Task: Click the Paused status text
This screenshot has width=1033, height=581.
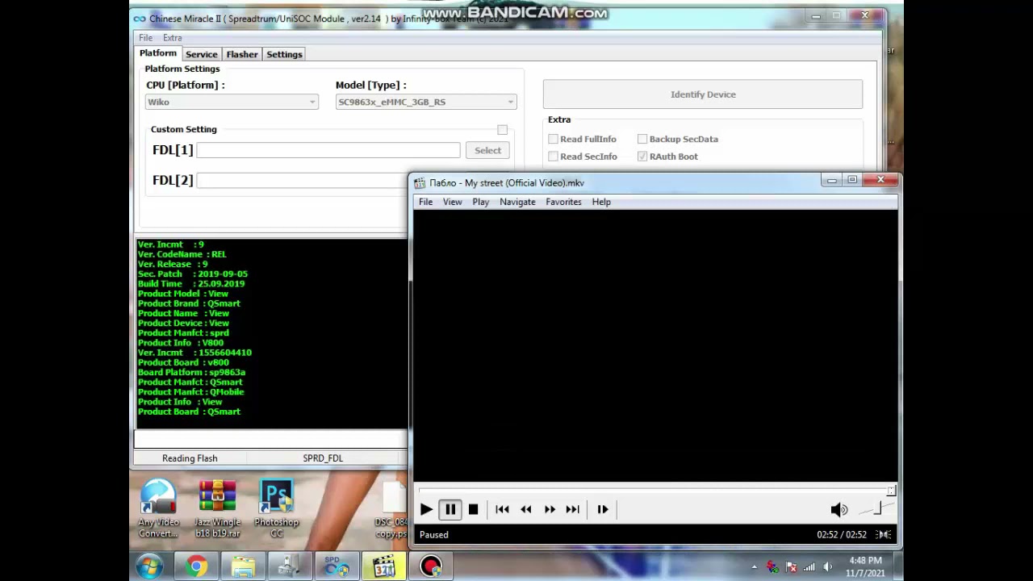Action: coord(433,534)
